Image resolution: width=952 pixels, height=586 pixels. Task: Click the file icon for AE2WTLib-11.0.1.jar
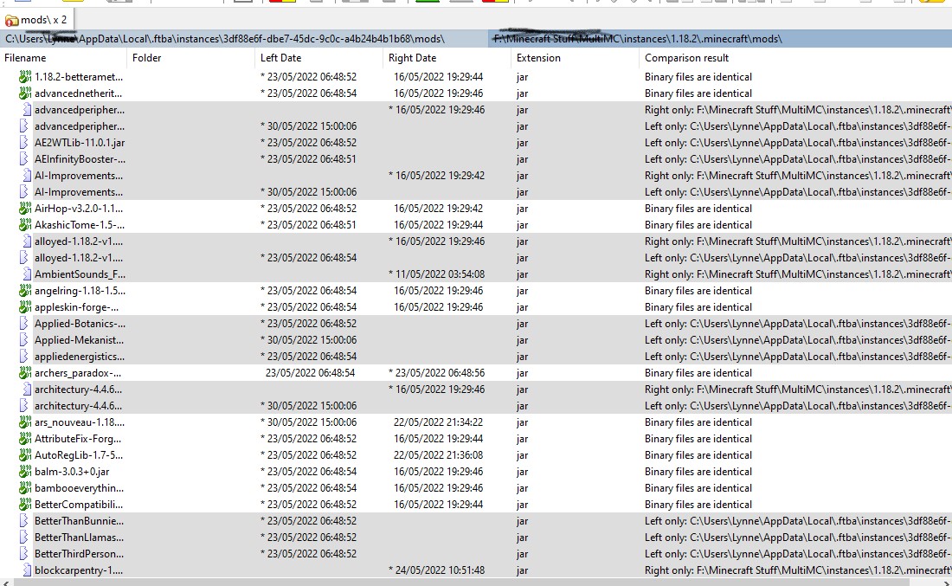(24, 142)
